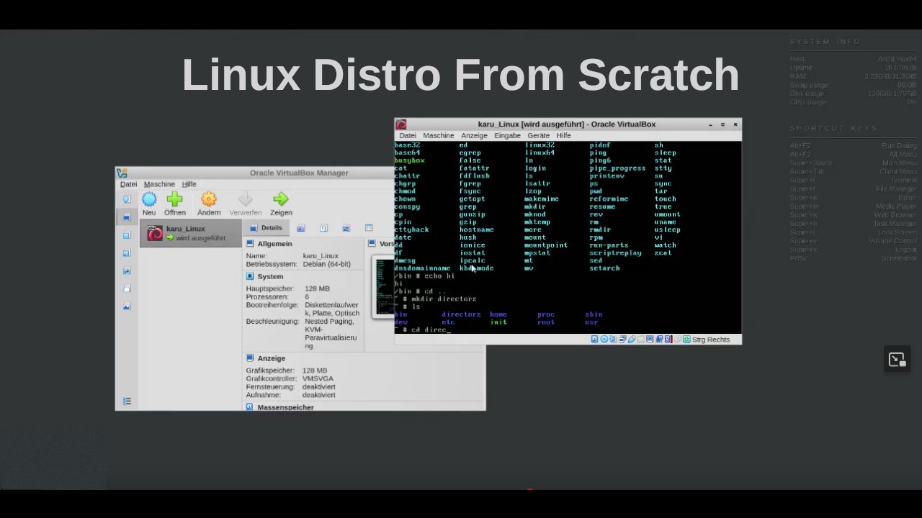Viewport: 922px width, 518px height.
Task: Click the greyed mouse integration status icon
Action: [677, 339]
